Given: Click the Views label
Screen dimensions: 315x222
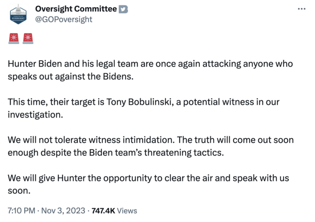Looking at the screenshot, I should pos(127,211).
